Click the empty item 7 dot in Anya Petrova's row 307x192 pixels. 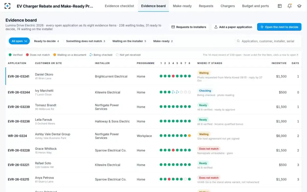185,179
